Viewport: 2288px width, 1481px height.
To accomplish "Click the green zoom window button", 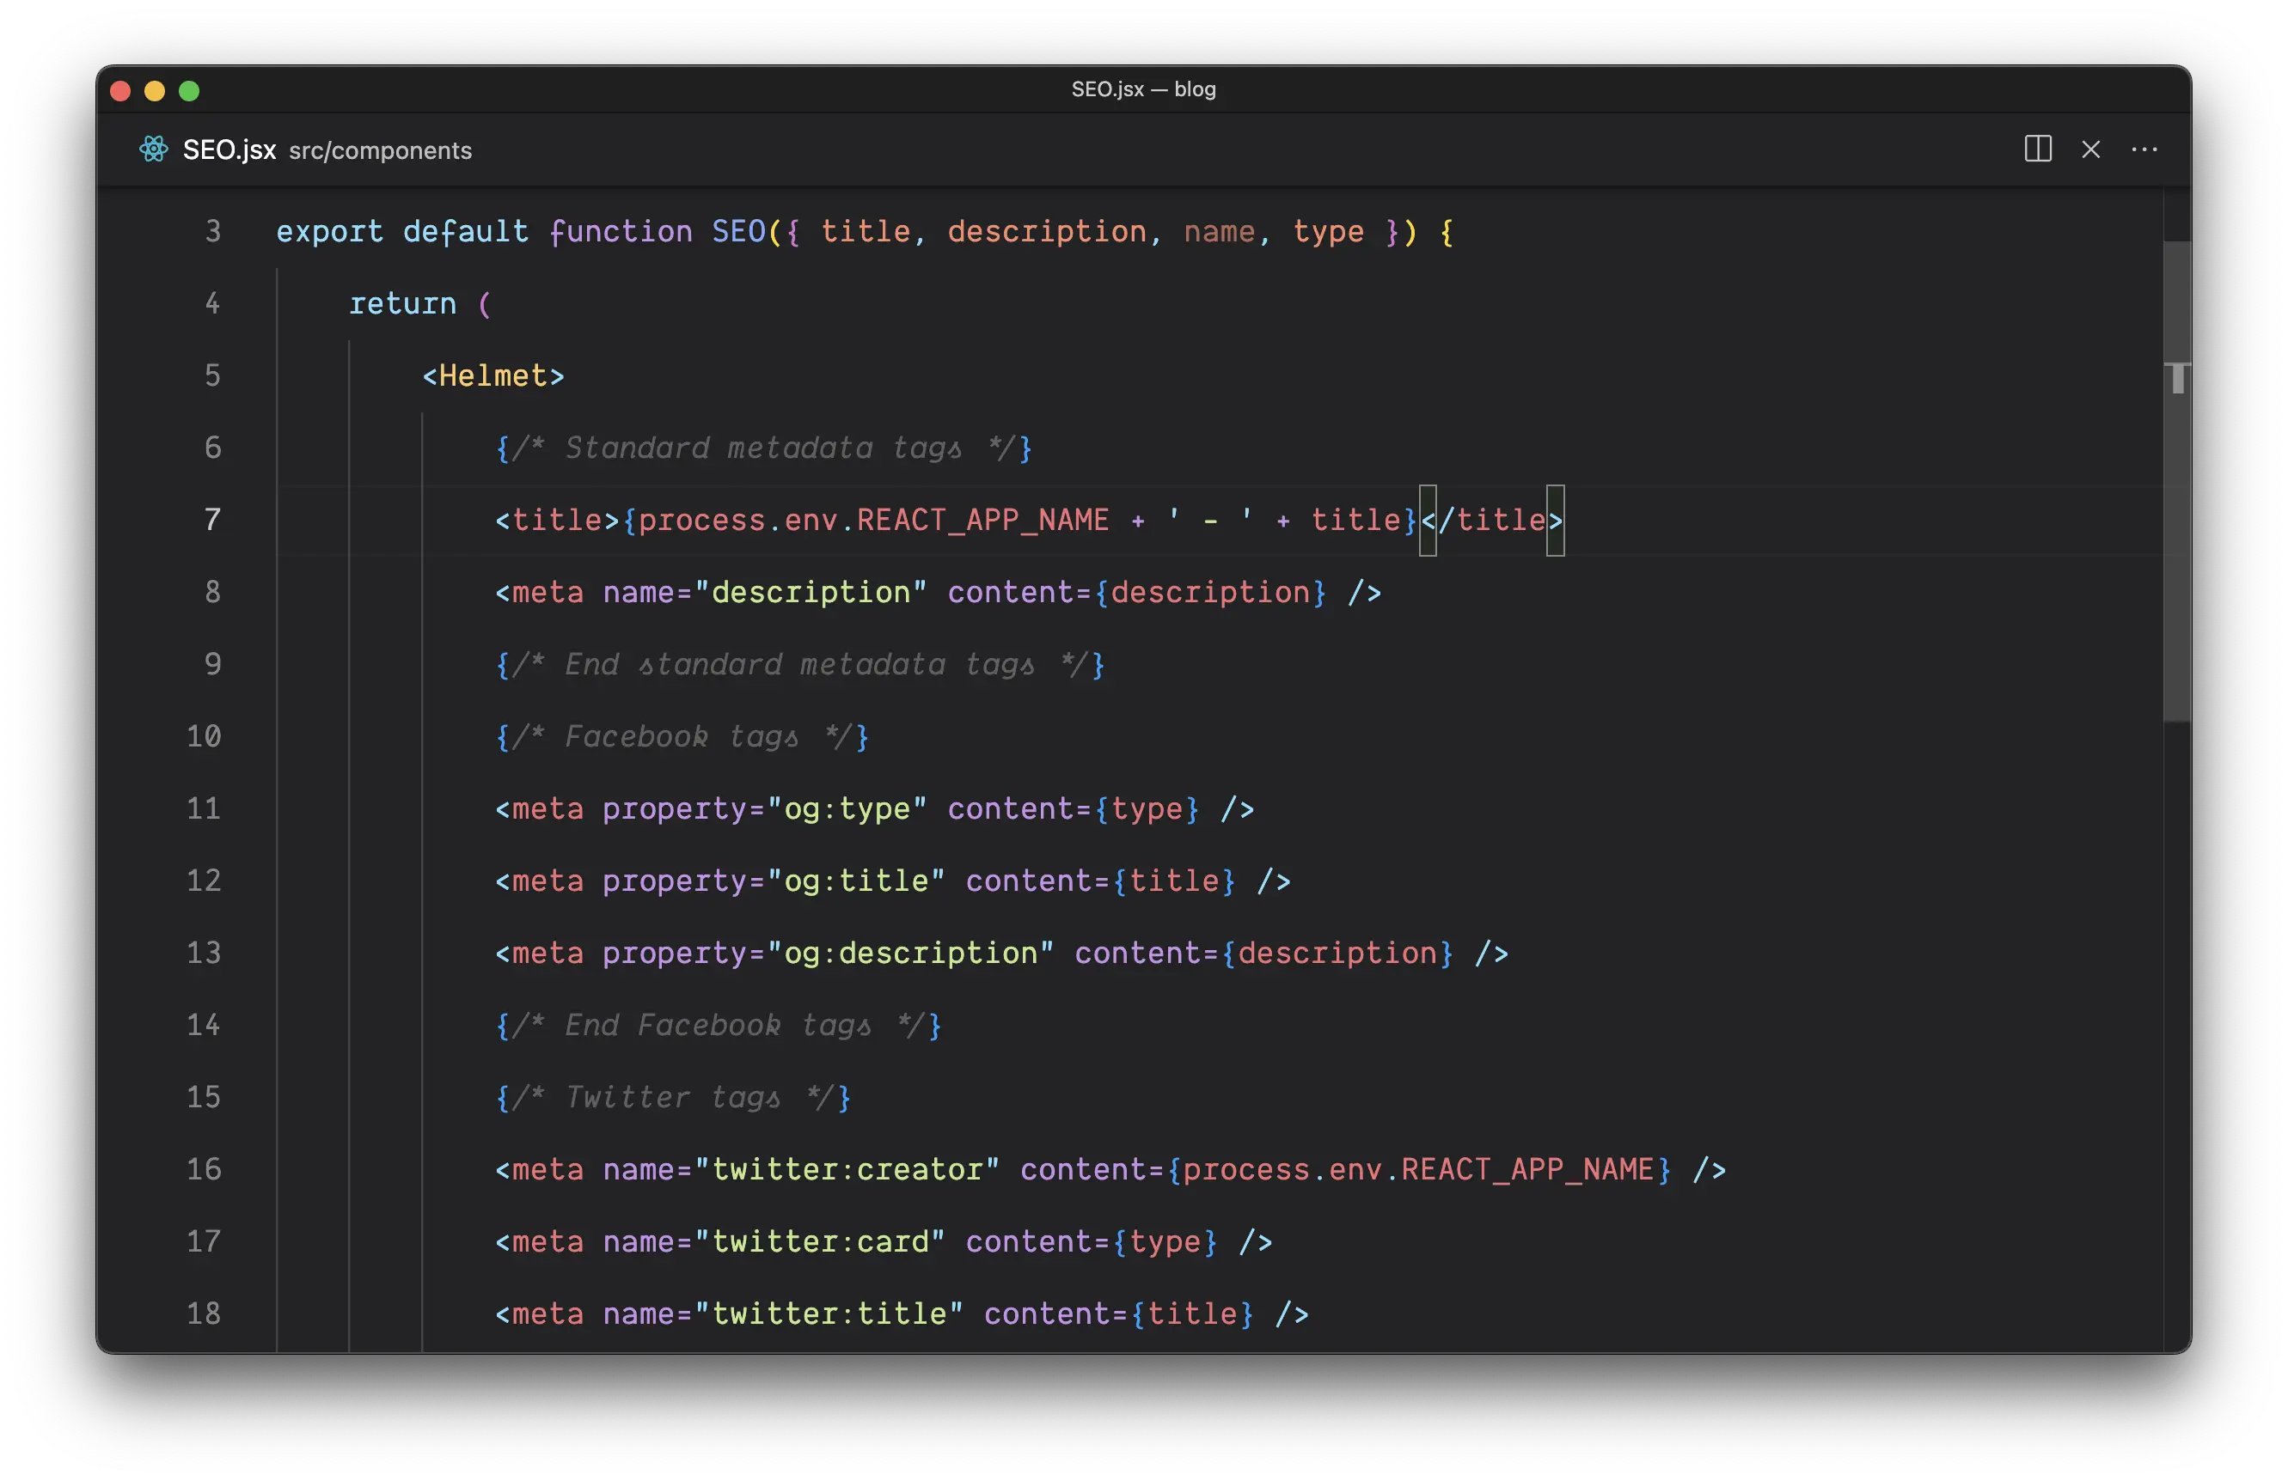I will tap(189, 90).
